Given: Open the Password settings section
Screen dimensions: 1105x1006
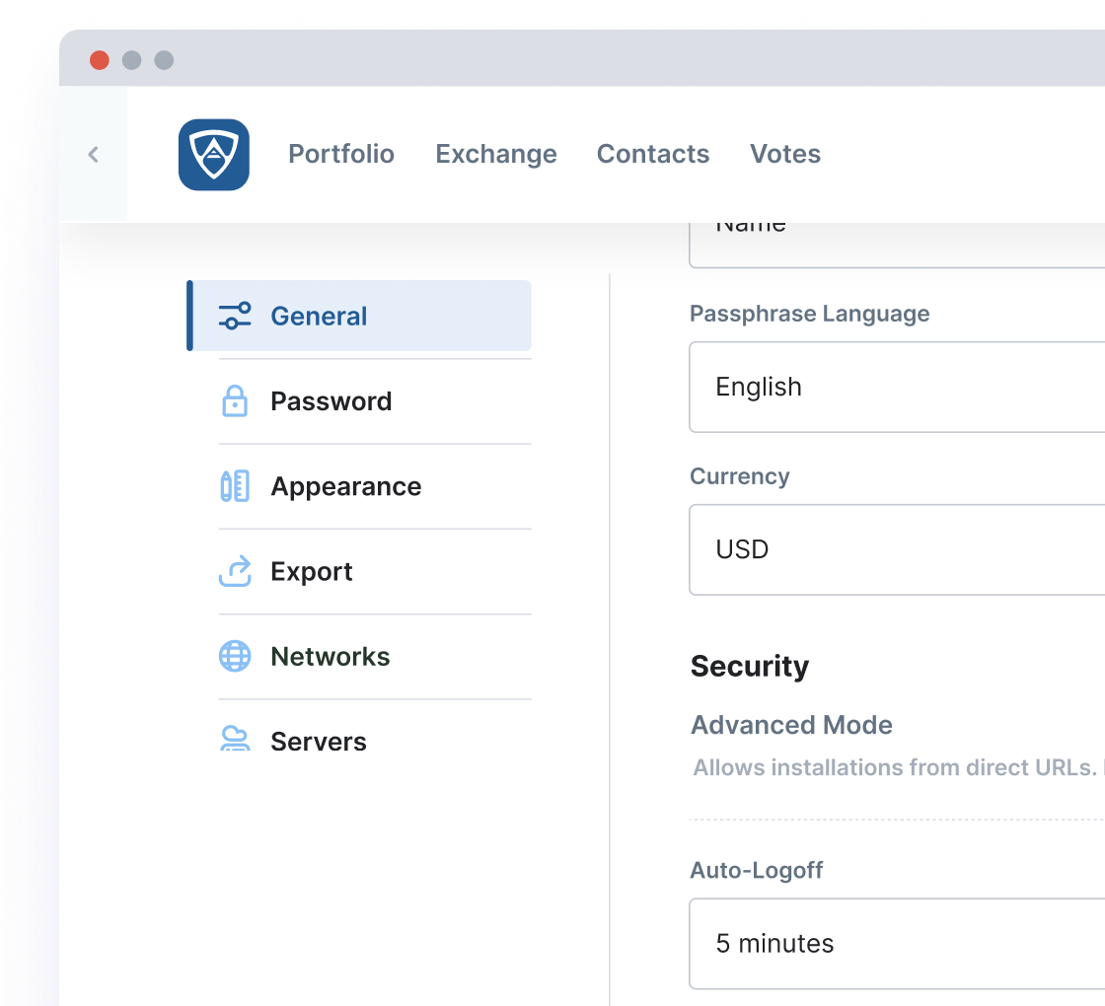Looking at the screenshot, I should (x=331, y=400).
